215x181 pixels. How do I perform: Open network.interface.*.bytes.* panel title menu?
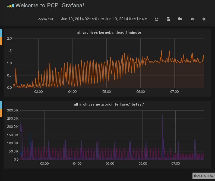109,104
